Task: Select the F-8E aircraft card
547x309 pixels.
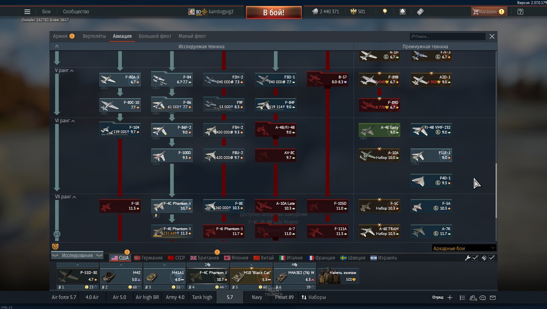Action: click(224, 206)
